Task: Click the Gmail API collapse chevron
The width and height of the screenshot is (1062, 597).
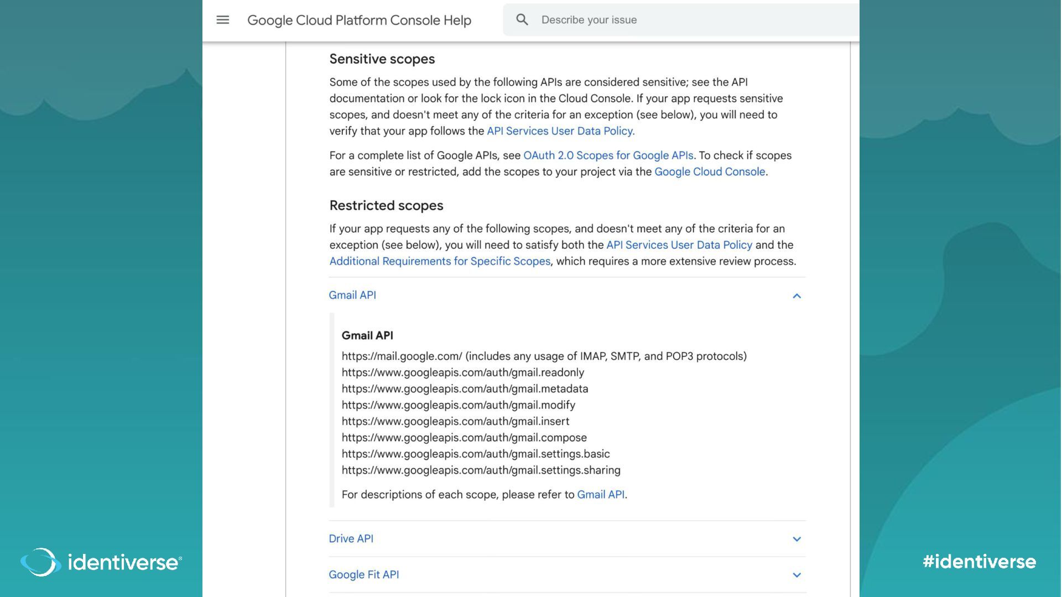Action: (x=796, y=296)
